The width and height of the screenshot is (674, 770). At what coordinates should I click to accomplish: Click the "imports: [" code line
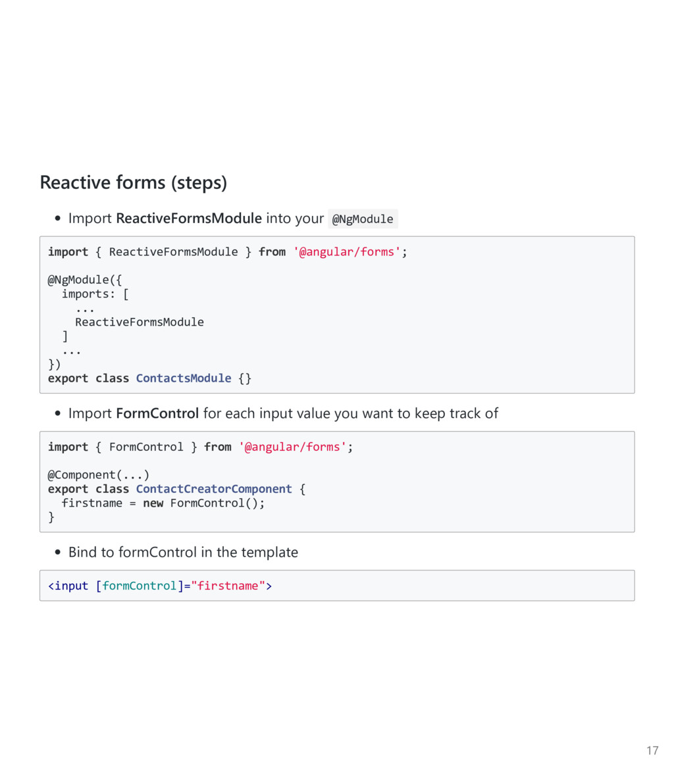(x=95, y=294)
